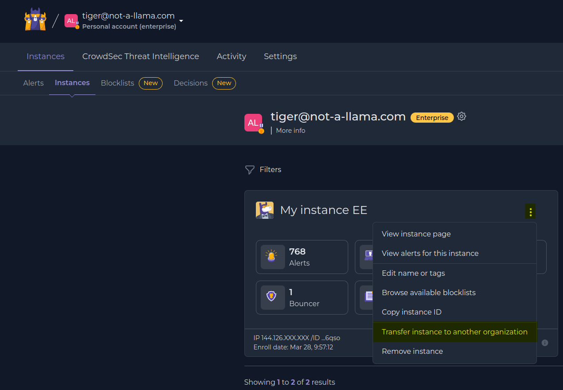Open organization settings gear icon
The width and height of the screenshot is (563, 390).
[462, 116]
